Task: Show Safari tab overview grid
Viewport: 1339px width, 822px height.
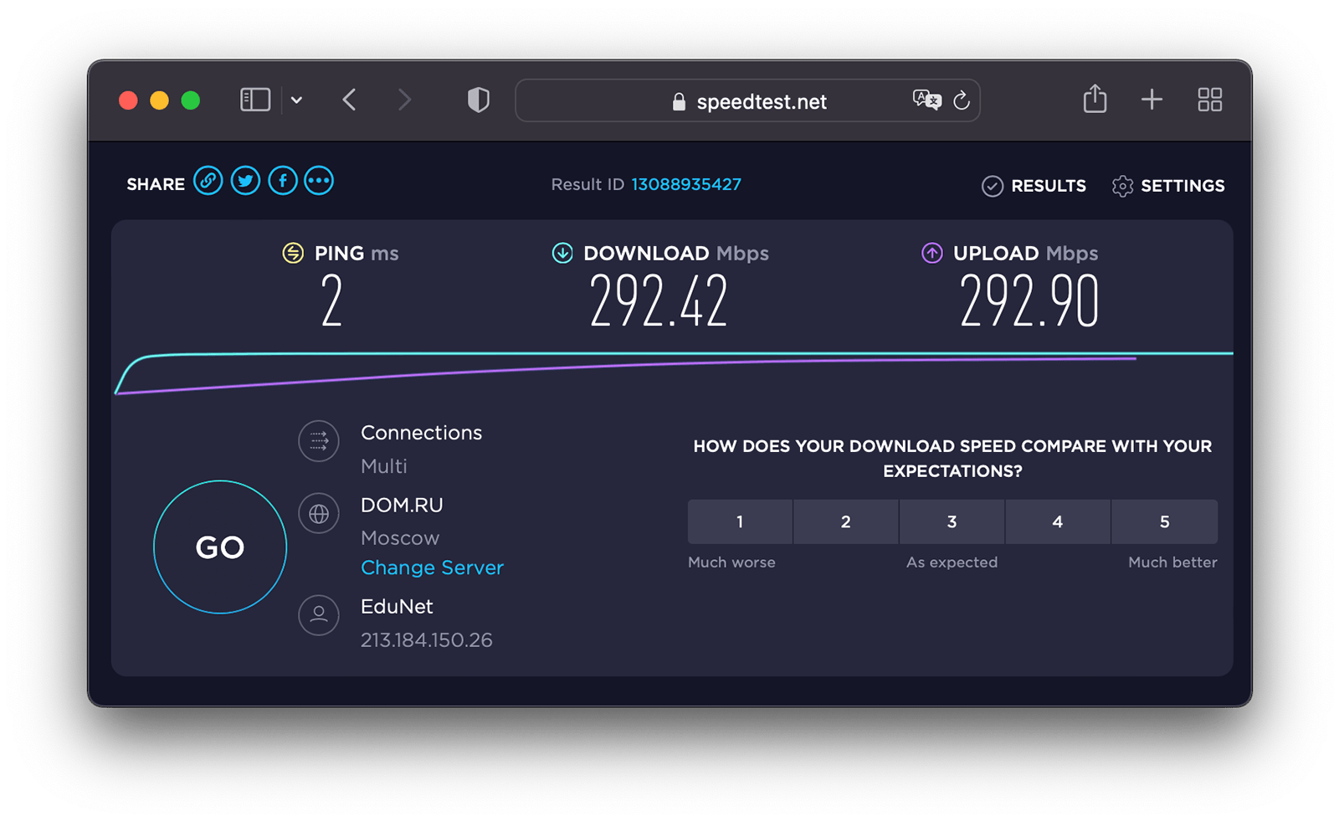Action: 1209,100
